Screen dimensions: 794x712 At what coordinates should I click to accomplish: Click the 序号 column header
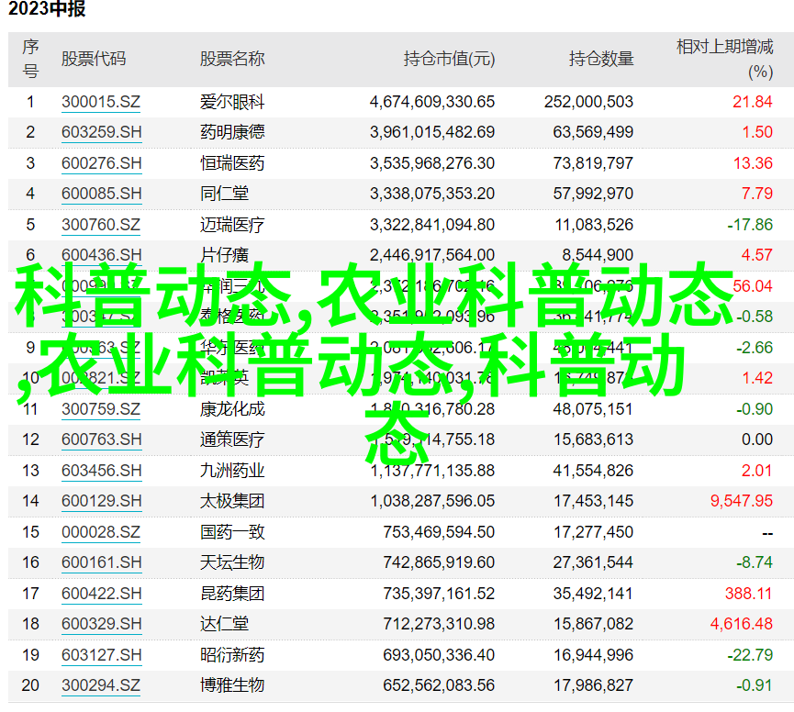[30, 60]
